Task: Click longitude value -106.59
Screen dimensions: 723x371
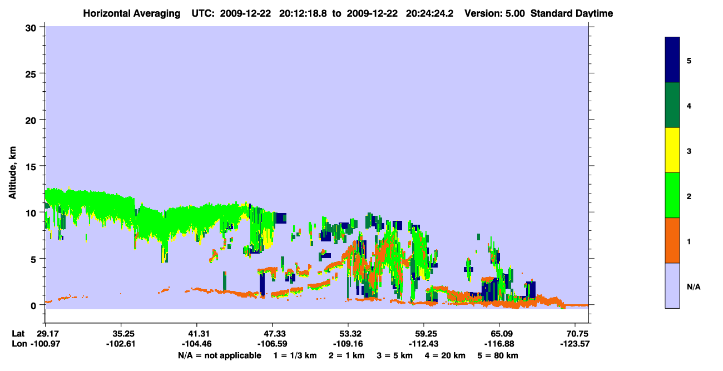Action: pos(273,344)
